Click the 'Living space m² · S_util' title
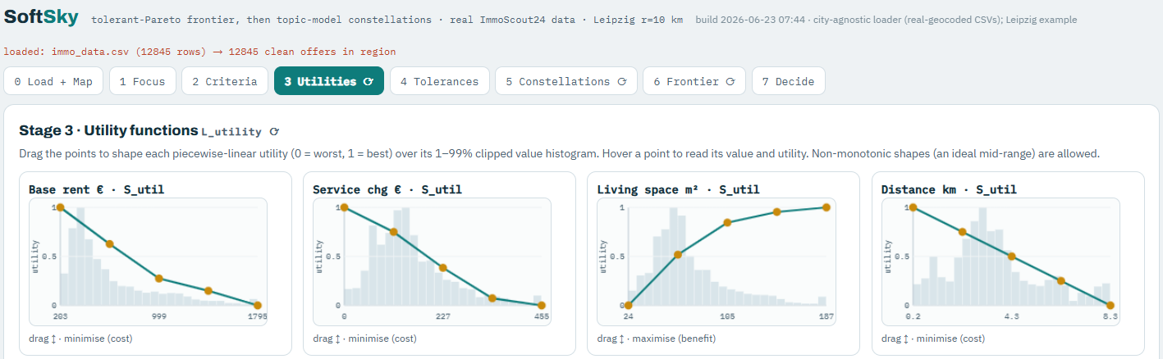This screenshot has width=1163, height=359. [x=678, y=189]
